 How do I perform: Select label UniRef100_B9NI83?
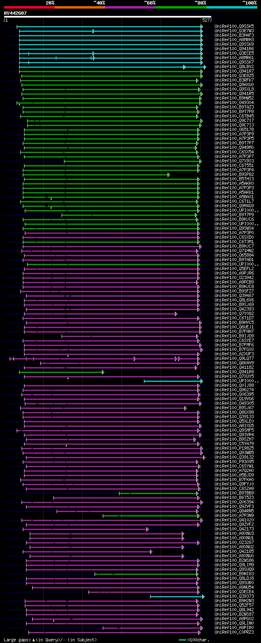(234, 574)
